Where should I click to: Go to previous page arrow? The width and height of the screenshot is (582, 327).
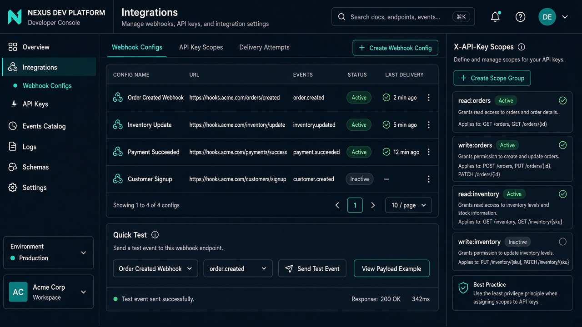pyautogui.click(x=337, y=205)
